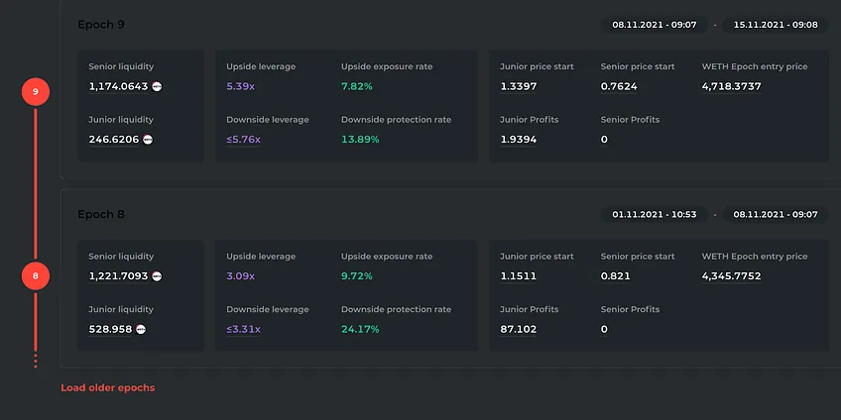Click junior price start 1.1511

click(x=518, y=276)
